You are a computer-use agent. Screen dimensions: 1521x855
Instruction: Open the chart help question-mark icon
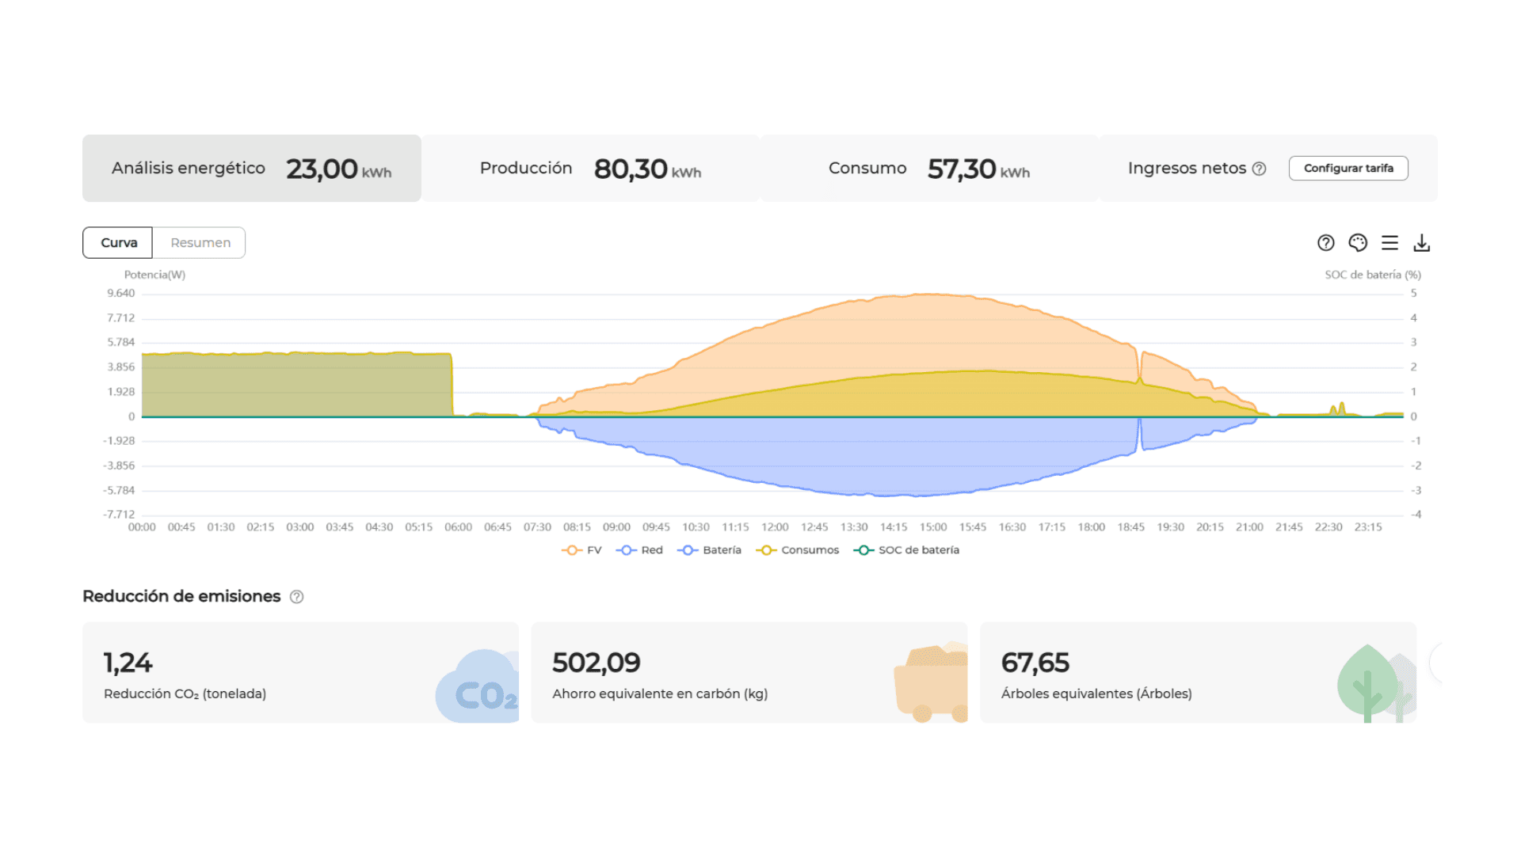[1325, 243]
